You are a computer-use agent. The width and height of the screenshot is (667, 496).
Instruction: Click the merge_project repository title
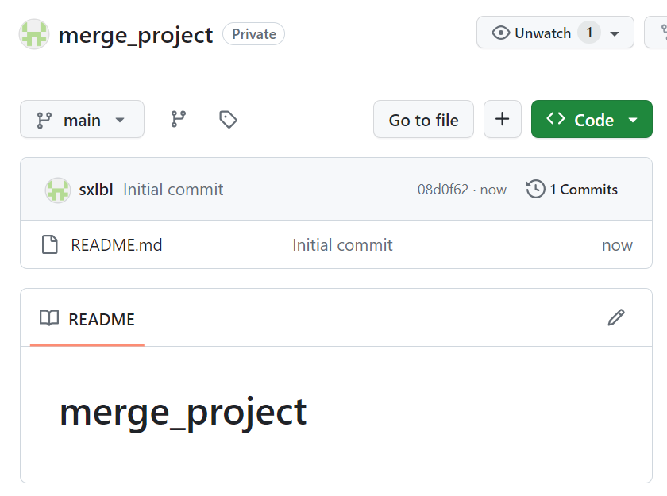(x=136, y=35)
